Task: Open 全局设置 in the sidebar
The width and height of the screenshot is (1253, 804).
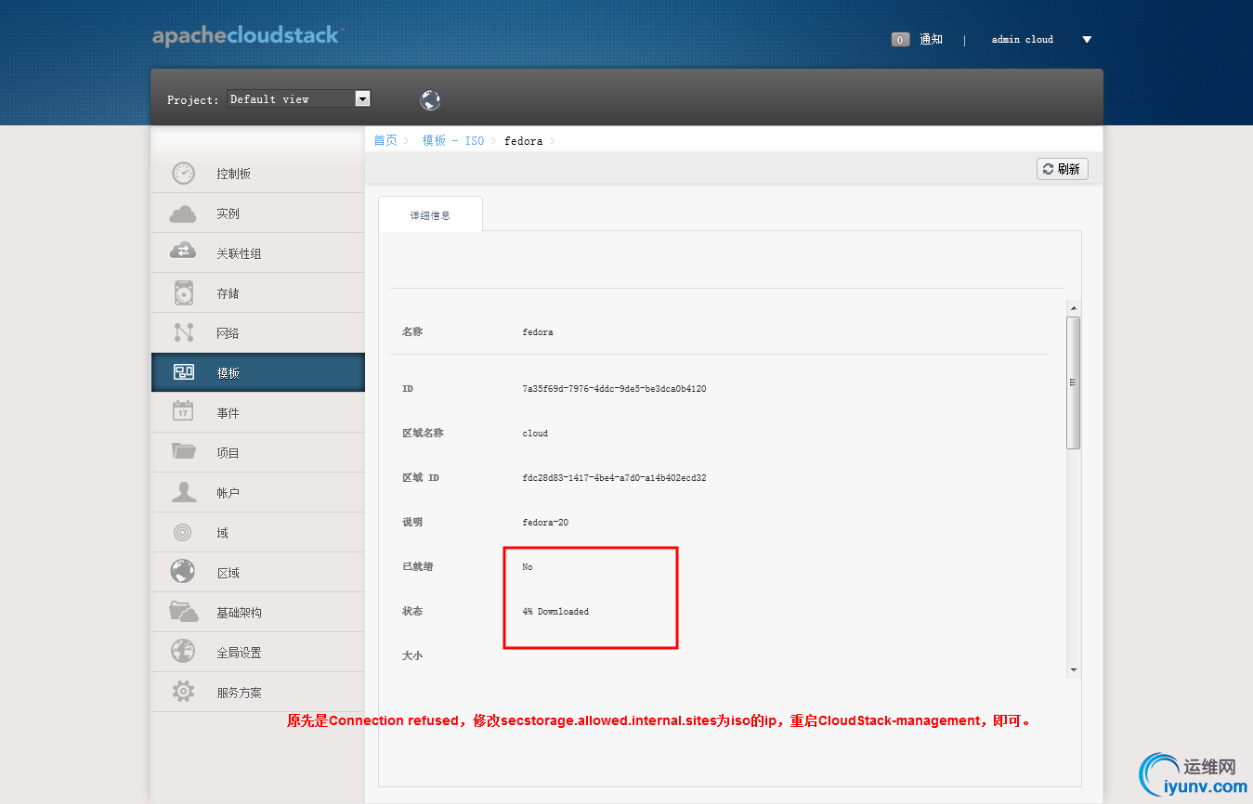Action: (x=258, y=653)
